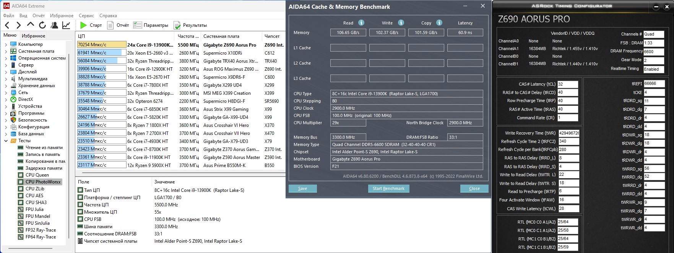Screen dimensions: 674x253
Task: Select the CPU AES test
Action: (x=34, y=196)
